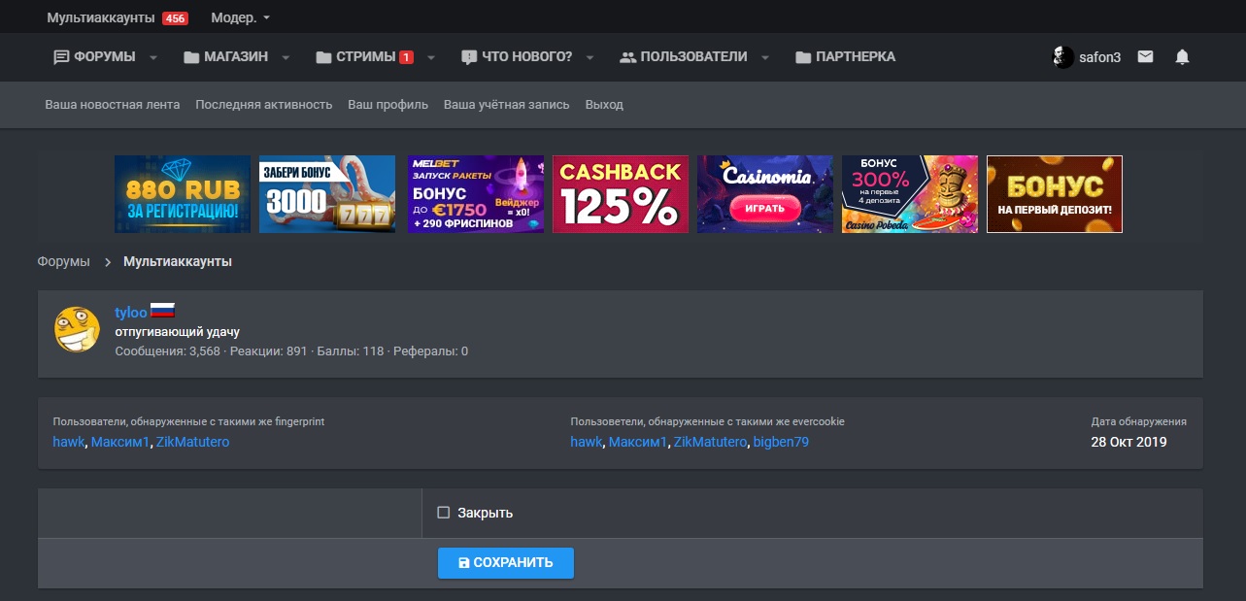This screenshot has width=1246, height=601.
Task: Click the Выход logout link
Action: click(604, 104)
